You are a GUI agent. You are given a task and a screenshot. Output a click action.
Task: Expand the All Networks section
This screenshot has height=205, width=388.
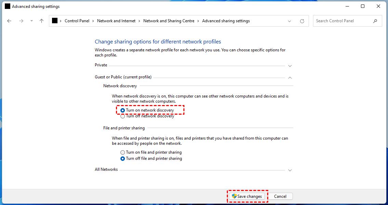tap(290, 170)
